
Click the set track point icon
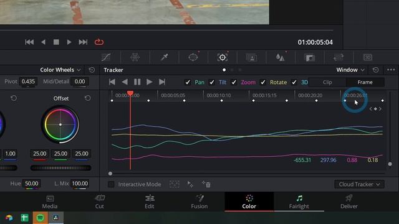[190, 184]
